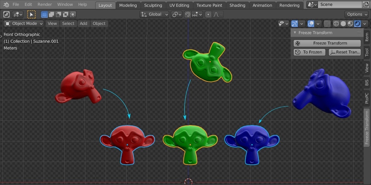Toggle the snap magnet icon

pyautogui.click(x=188, y=14)
